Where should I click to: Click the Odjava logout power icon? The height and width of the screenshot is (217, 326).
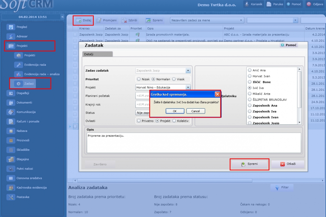[x=309, y=4]
